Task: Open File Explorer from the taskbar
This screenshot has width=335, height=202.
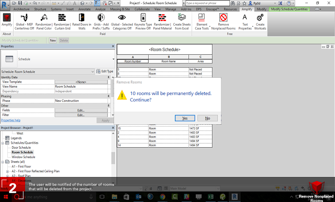Action: 115,197
